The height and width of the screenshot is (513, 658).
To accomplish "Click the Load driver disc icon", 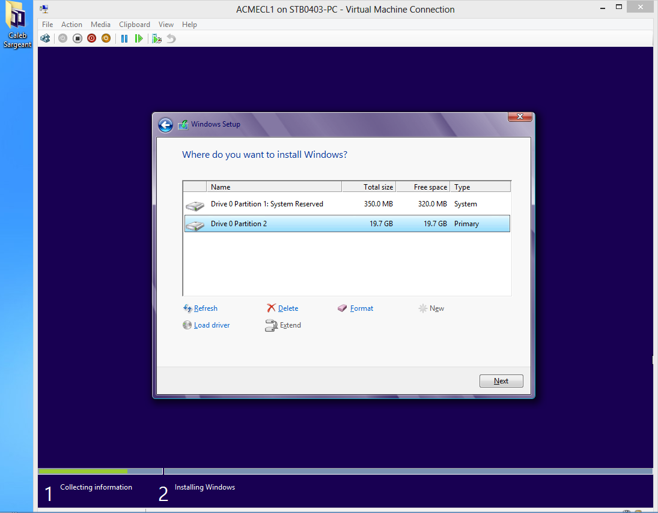I will pyautogui.click(x=187, y=325).
